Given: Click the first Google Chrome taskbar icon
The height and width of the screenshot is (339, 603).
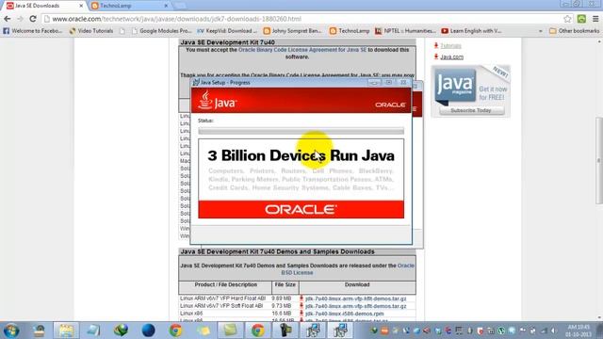Looking at the screenshot, I should tap(176, 331).
